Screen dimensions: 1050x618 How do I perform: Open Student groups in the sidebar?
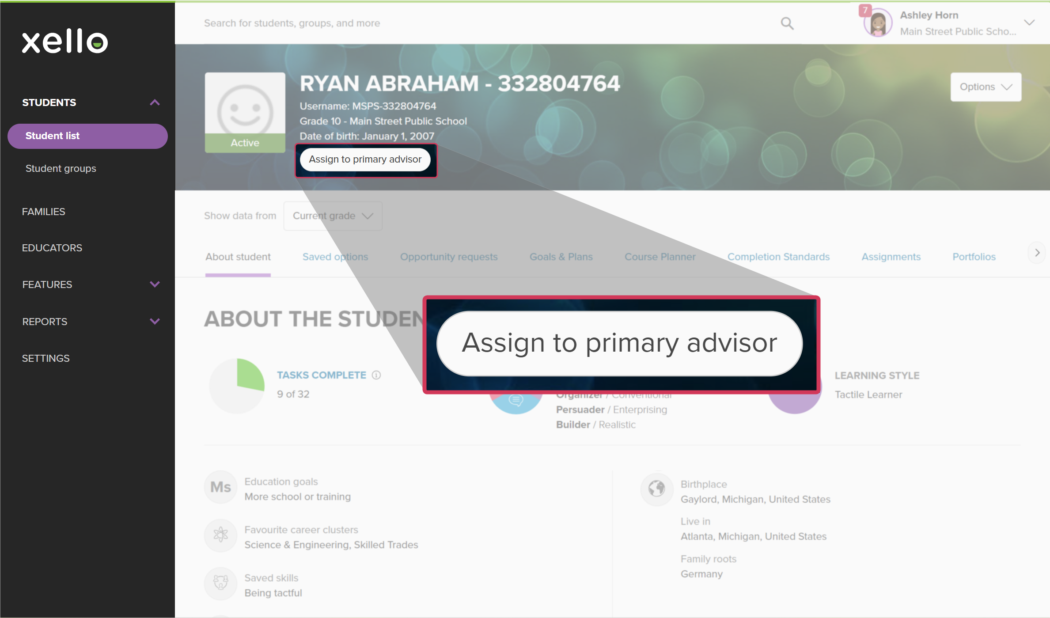[x=61, y=168]
